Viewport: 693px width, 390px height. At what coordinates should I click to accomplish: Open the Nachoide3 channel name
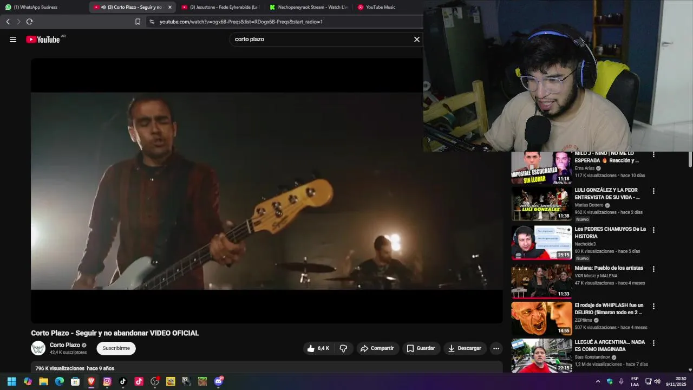(x=585, y=244)
